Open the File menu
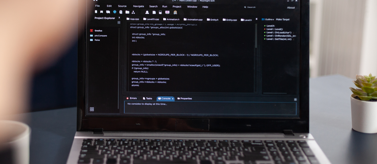Image resolution: width=377 pixels, height=164 pixels. 97,6
